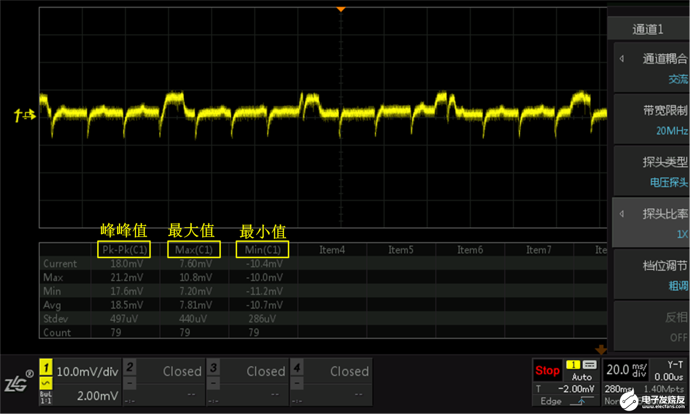Viewport: 690px width, 414px height.
Task: Select the Item6 column header
Action: 470,249
